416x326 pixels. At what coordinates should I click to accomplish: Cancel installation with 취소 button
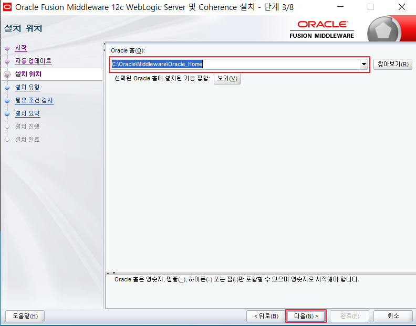pyautogui.click(x=393, y=316)
